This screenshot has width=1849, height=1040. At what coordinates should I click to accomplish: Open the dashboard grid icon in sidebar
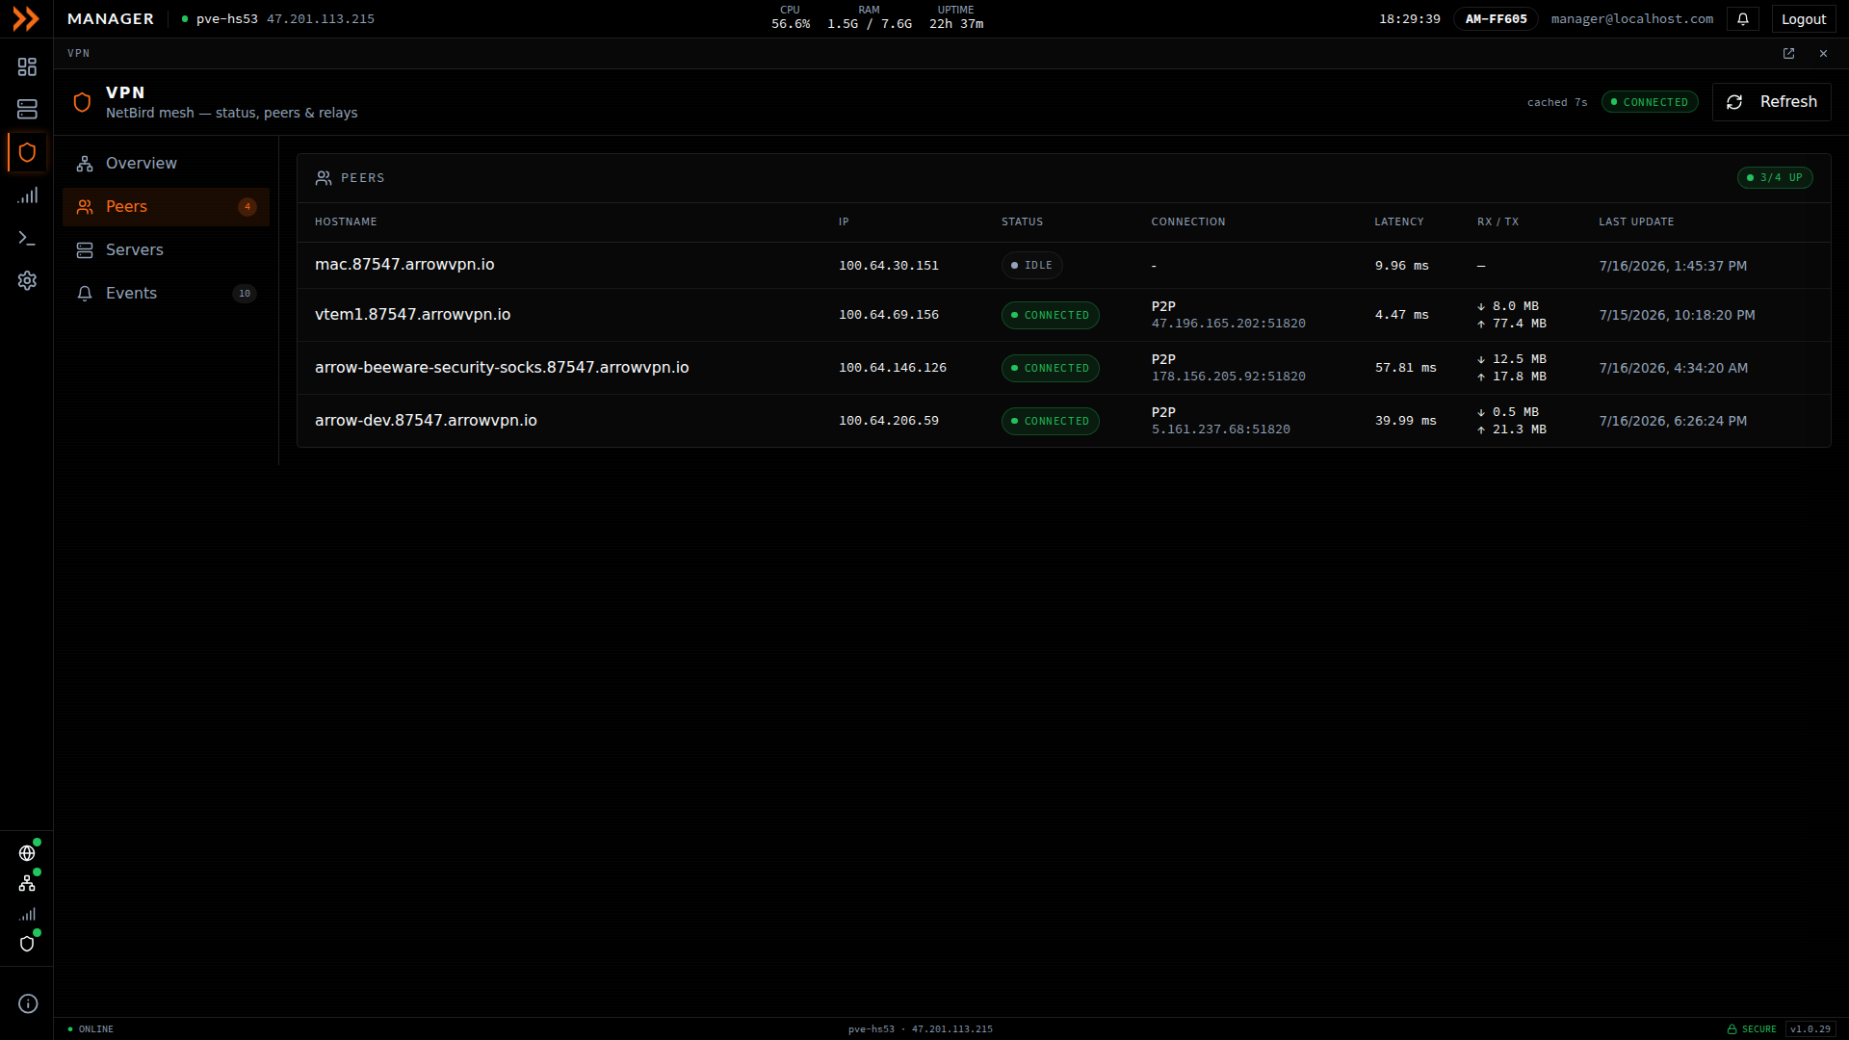tap(27, 66)
